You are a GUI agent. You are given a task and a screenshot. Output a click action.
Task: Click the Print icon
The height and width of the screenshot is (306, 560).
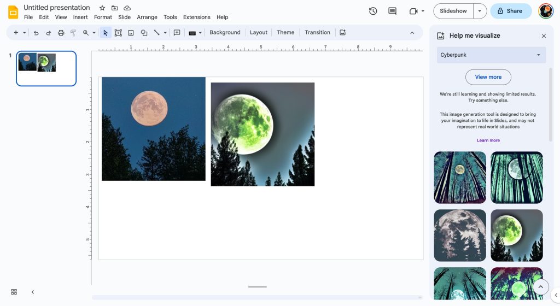click(61, 33)
